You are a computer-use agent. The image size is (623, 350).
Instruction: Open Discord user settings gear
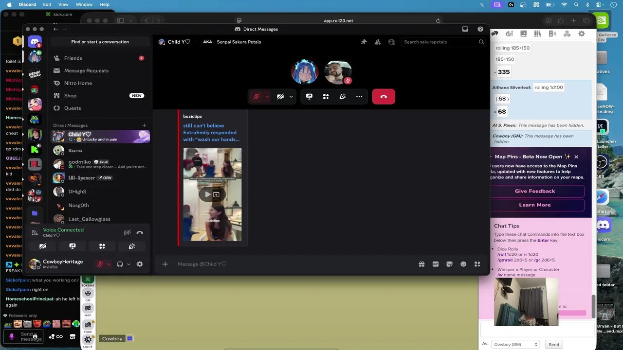coord(140,264)
